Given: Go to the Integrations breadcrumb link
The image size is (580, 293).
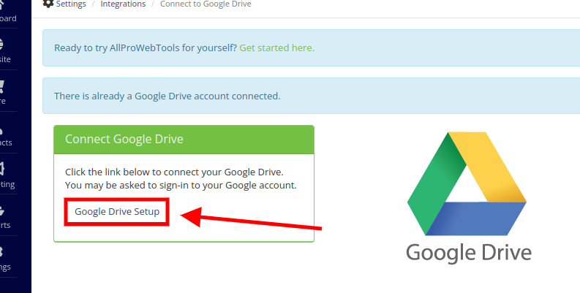Looking at the screenshot, I should tap(123, 4).
